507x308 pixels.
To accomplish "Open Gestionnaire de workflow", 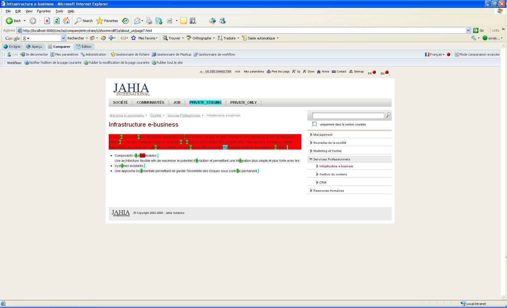I will 214,54.
